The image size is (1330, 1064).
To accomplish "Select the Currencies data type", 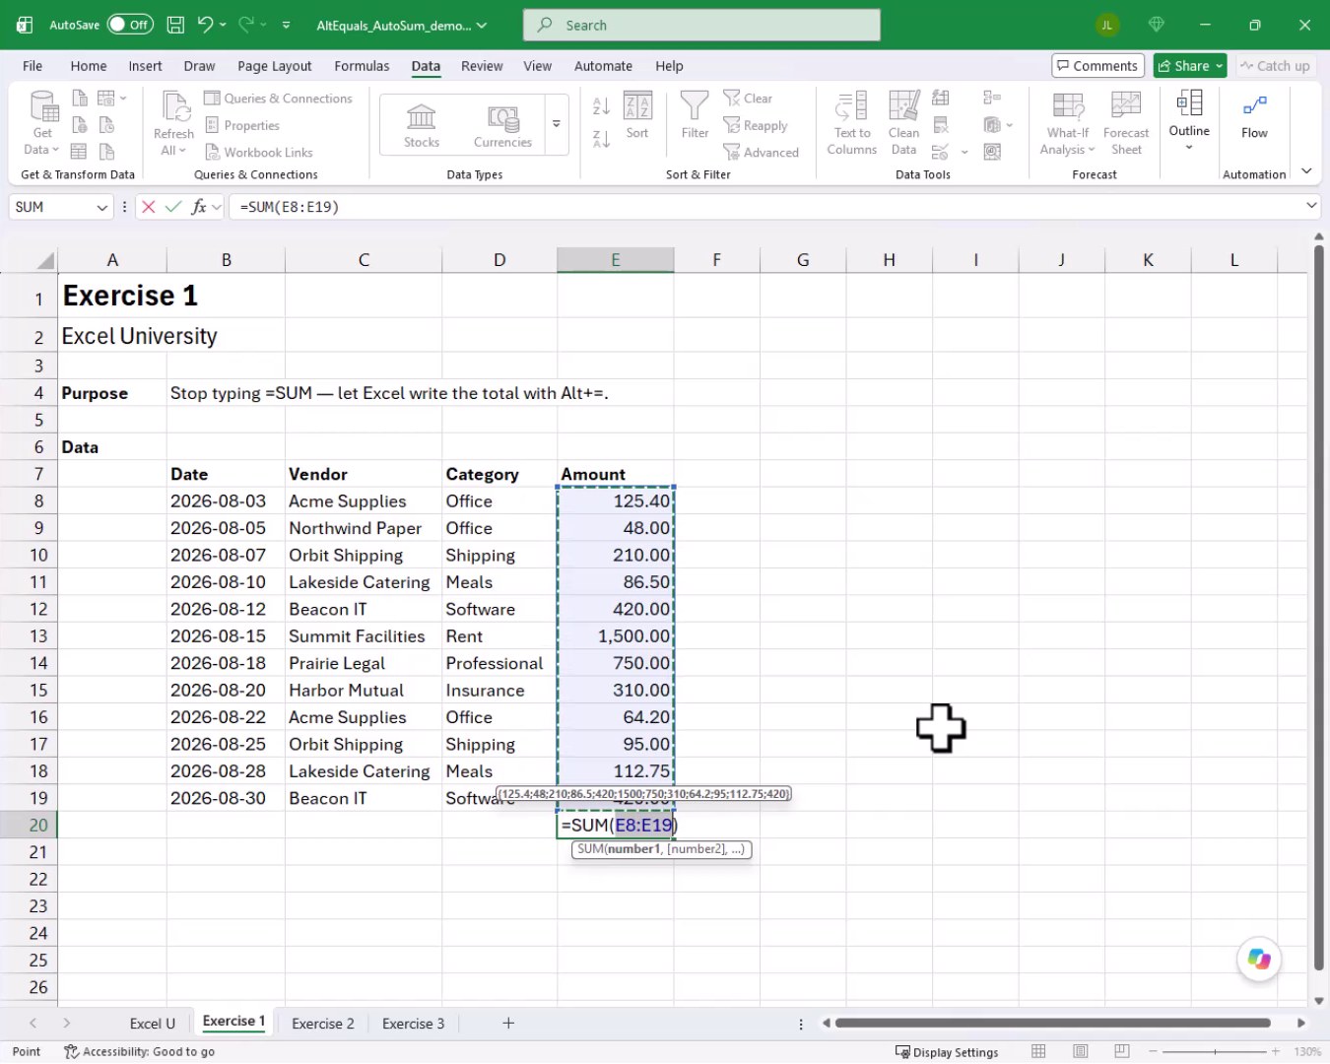I will pyautogui.click(x=502, y=125).
